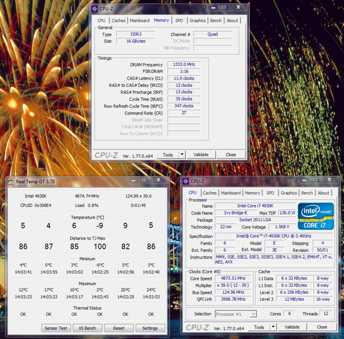Viewport: 344px width, 339px height.
Task: Click the Level 3 12 MBytes cache value
Action: pyautogui.click(x=294, y=299)
